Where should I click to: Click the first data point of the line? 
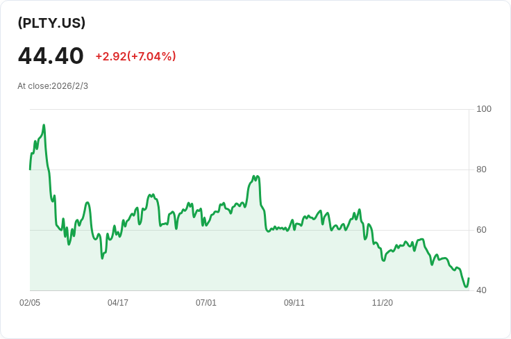[30, 169]
